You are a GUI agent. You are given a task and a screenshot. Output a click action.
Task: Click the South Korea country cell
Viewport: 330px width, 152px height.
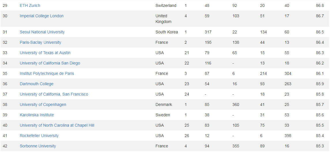[x=167, y=32]
